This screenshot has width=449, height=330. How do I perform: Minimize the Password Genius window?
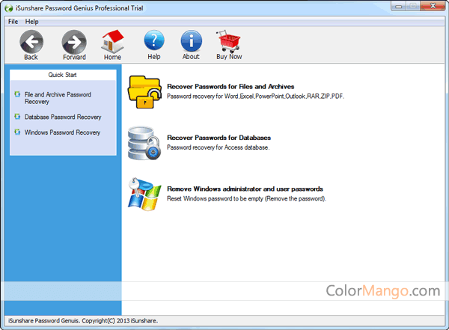pyautogui.click(x=399, y=6)
